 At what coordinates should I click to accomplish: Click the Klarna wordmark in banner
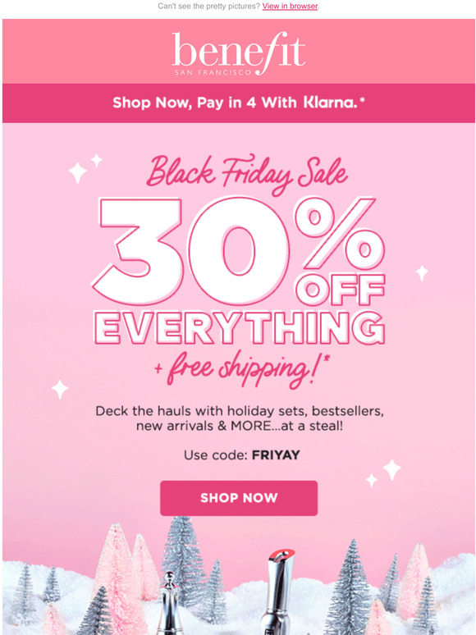(x=330, y=103)
